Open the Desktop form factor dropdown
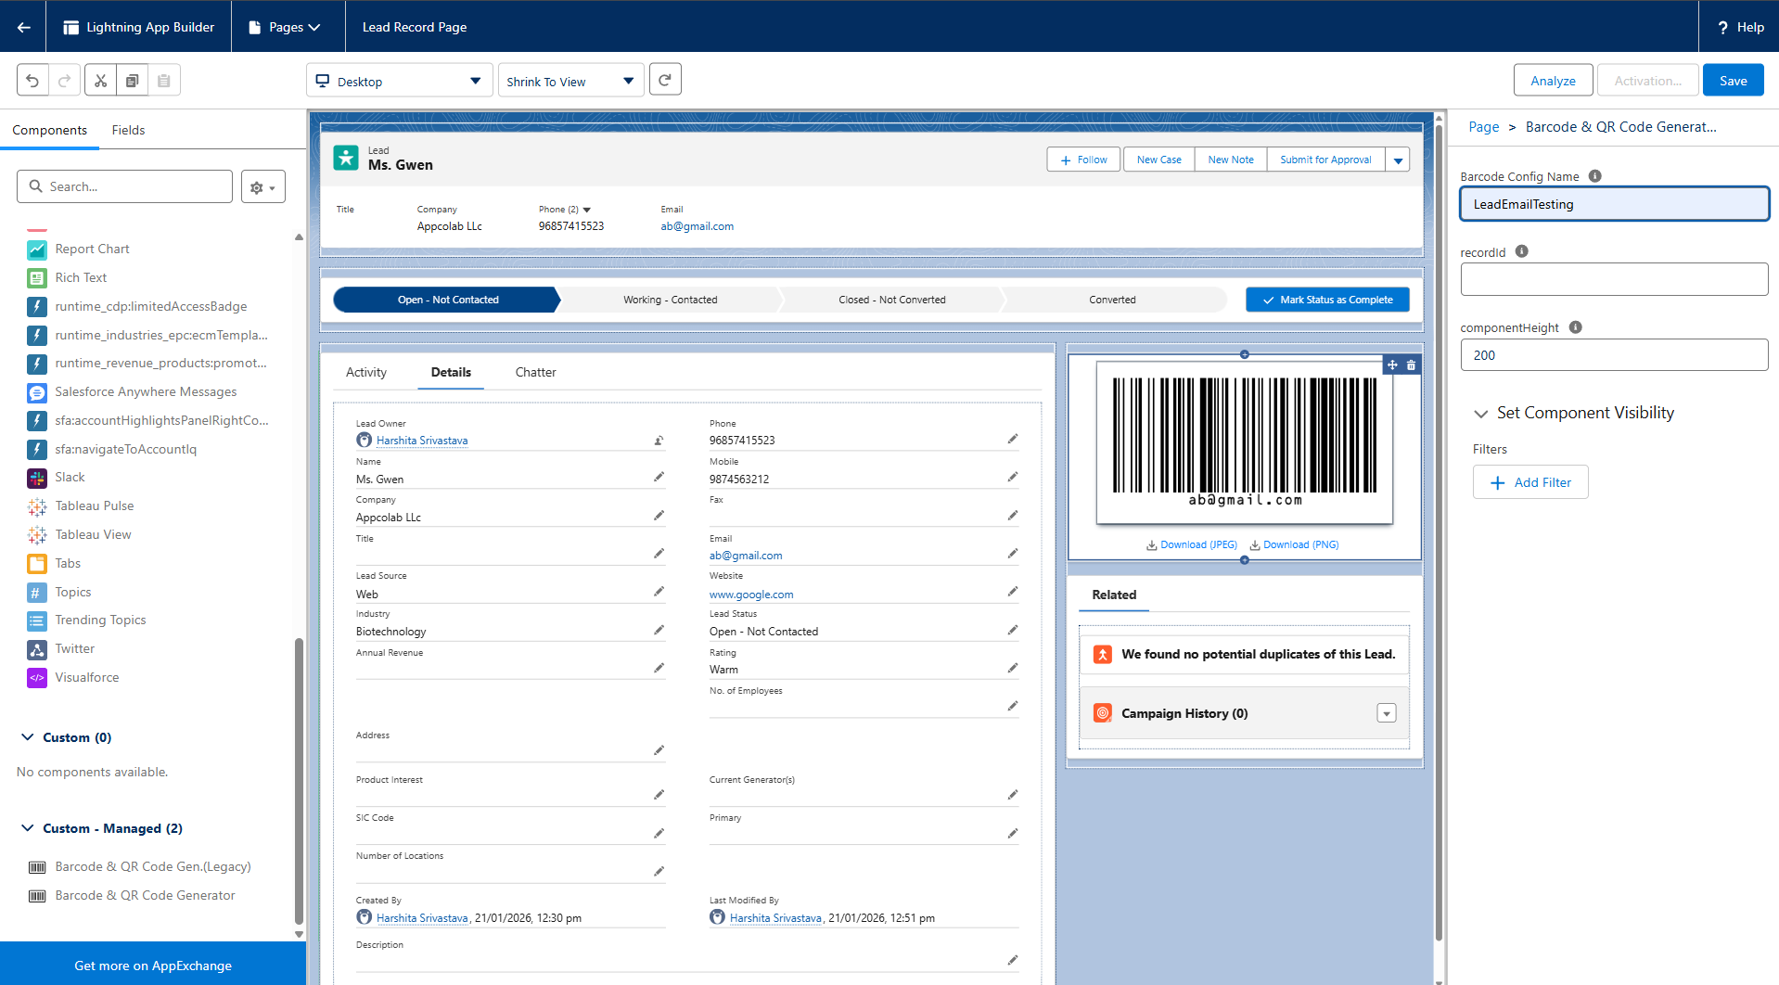Image resolution: width=1779 pixels, height=985 pixels. 399,81
